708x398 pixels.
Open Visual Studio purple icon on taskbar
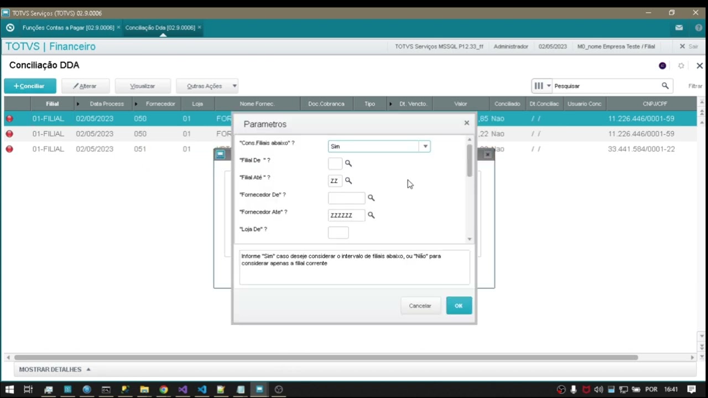click(183, 389)
